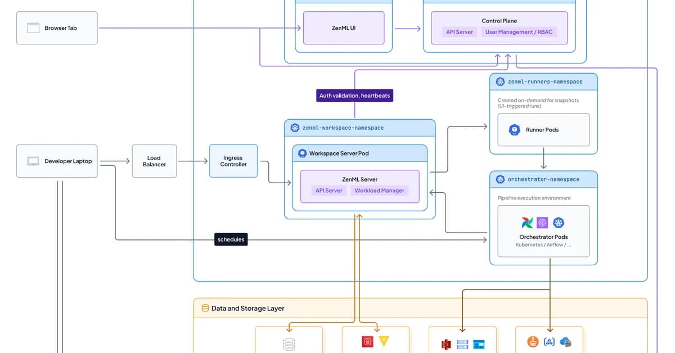This screenshot has height=353, width=675.
Task: Select the ZenML UI box
Action: click(x=344, y=28)
